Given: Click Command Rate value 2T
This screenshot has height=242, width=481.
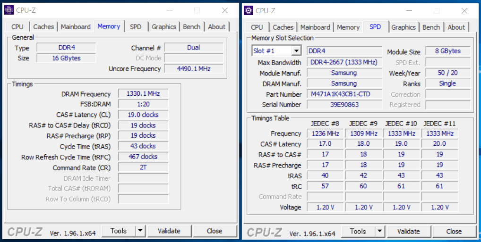Looking at the screenshot, I should click(x=143, y=167).
